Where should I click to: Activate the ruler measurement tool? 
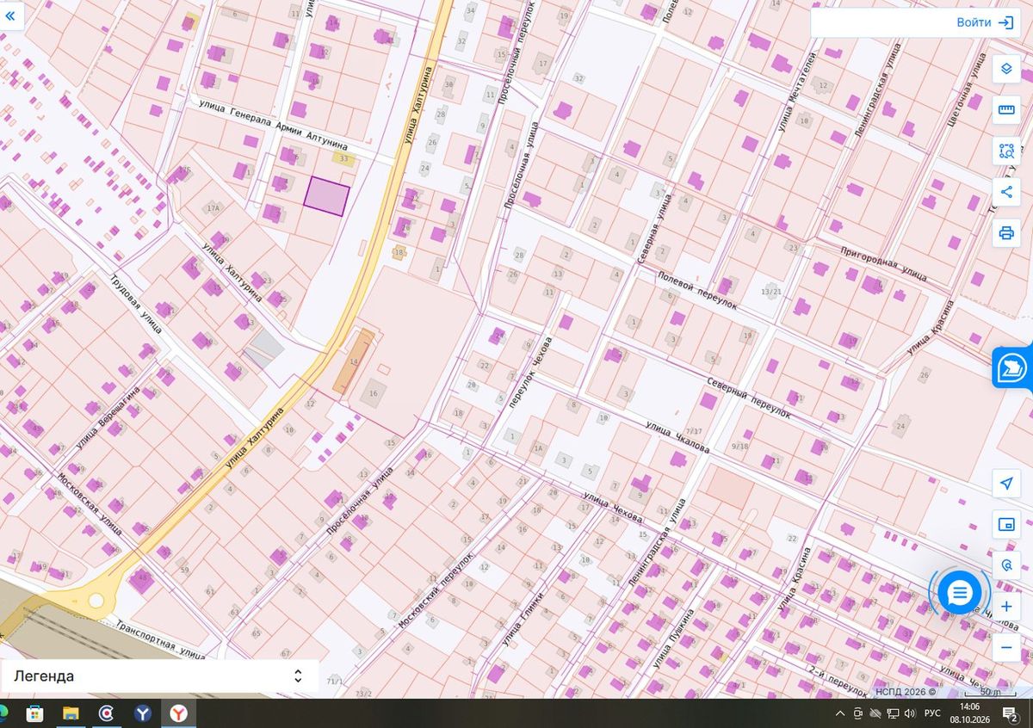click(1006, 110)
